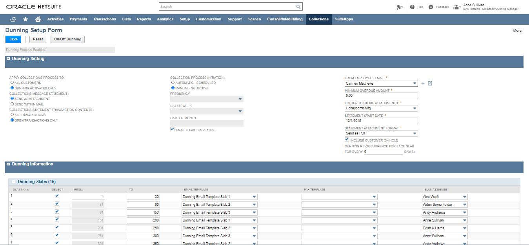529x245 pixels.
Task: Click the search magnifier icon
Action: [x=298, y=7]
